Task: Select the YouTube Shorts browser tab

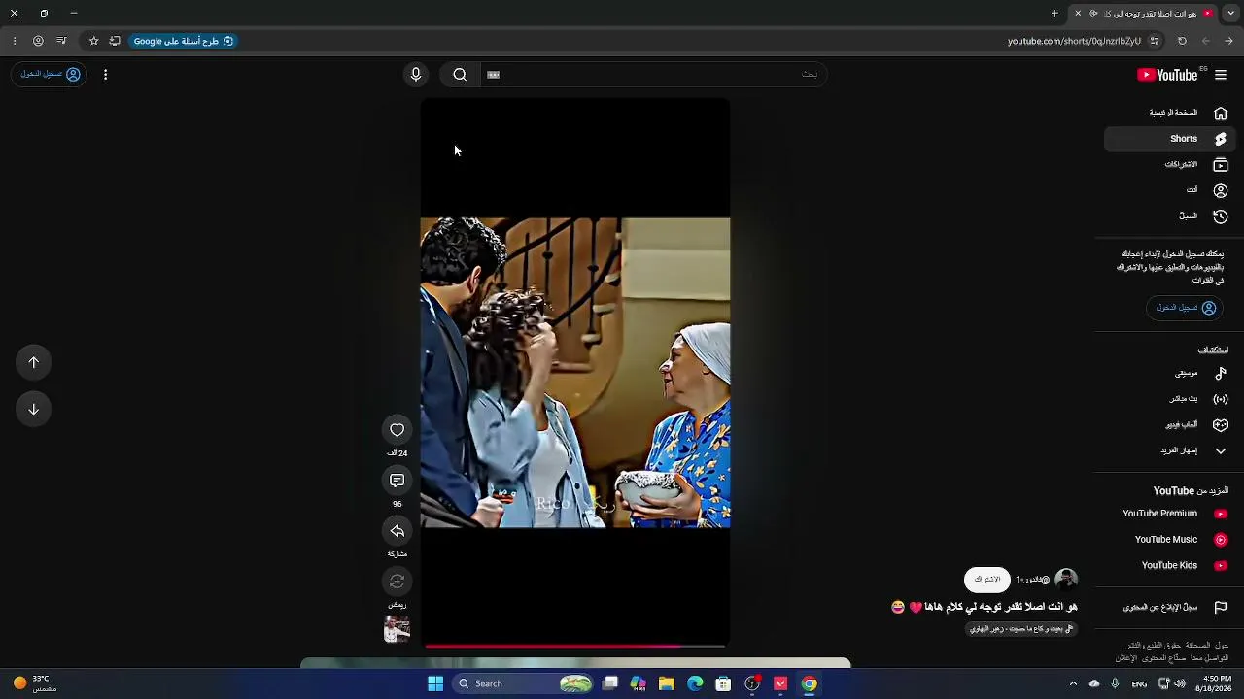Action: pos(1144,14)
